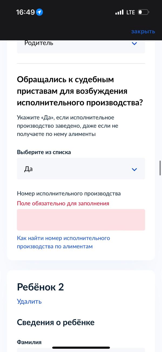Tap the battery indicator icon
The image size is (162, 352).
(143, 12)
